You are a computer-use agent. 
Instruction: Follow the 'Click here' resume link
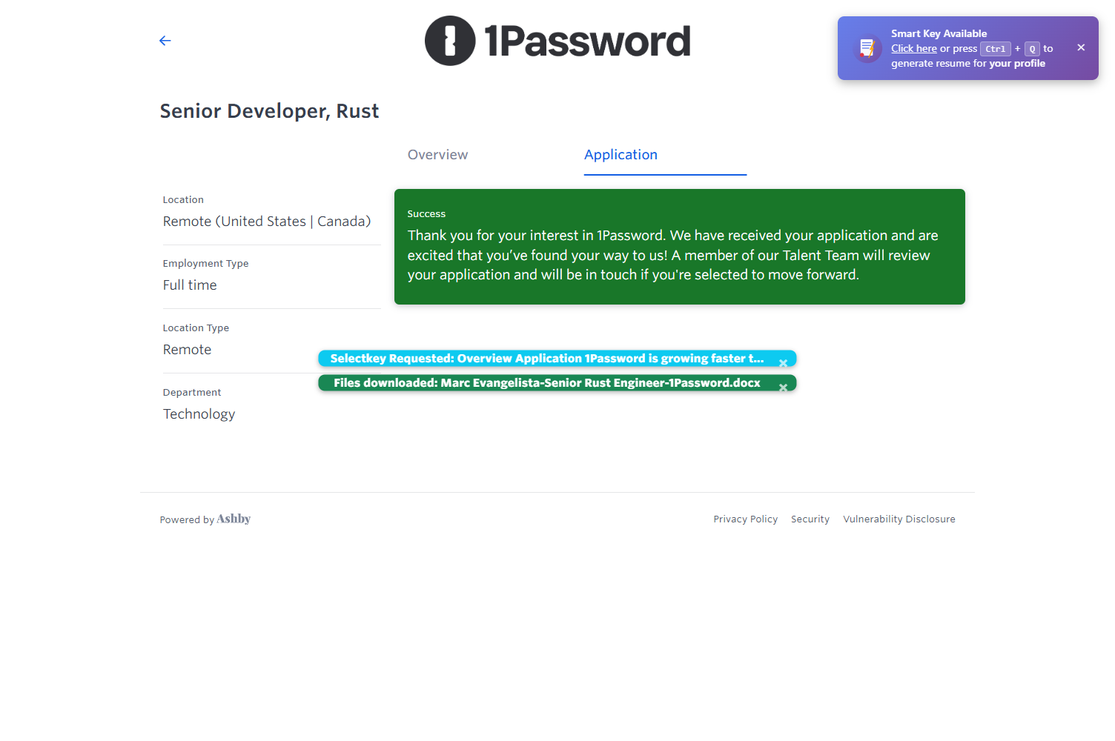tap(913, 49)
